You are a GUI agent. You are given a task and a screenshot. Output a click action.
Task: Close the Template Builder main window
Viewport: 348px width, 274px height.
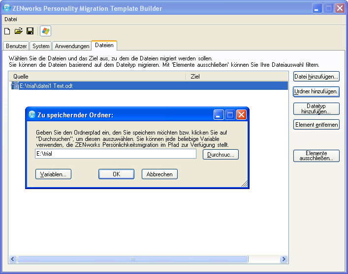[x=340, y=8]
